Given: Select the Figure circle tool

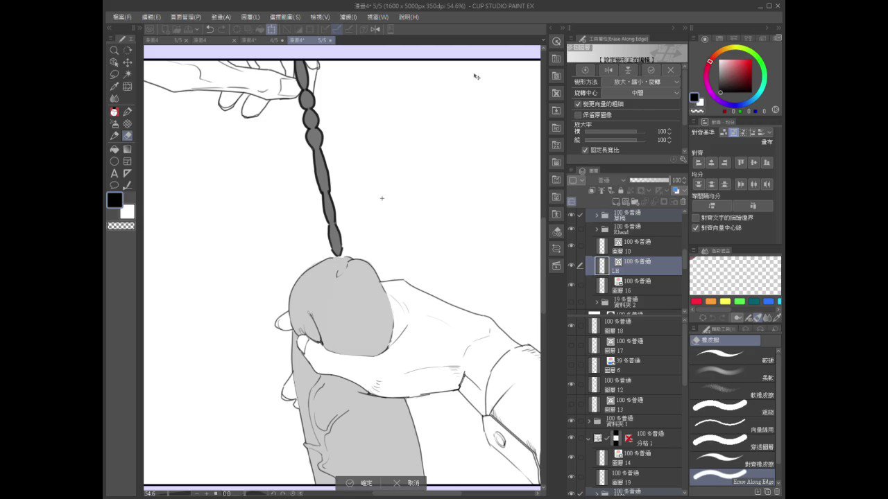Looking at the screenshot, I should click(x=114, y=161).
